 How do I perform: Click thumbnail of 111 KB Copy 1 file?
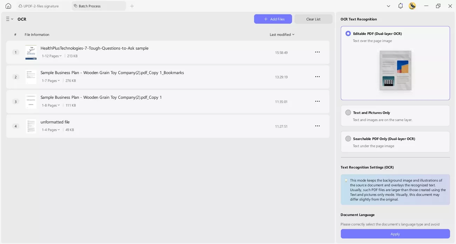tap(31, 101)
